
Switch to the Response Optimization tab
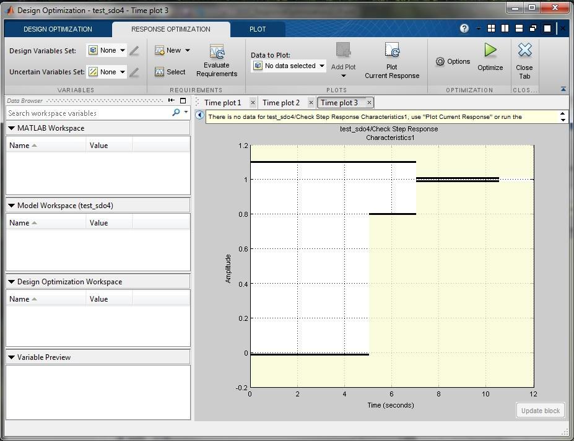tap(171, 29)
